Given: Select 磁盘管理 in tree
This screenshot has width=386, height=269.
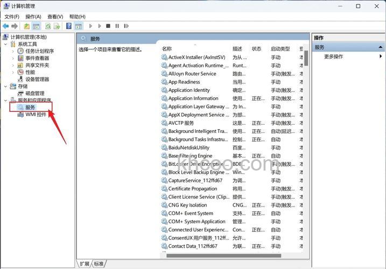Looking at the screenshot, I should click(x=34, y=93).
